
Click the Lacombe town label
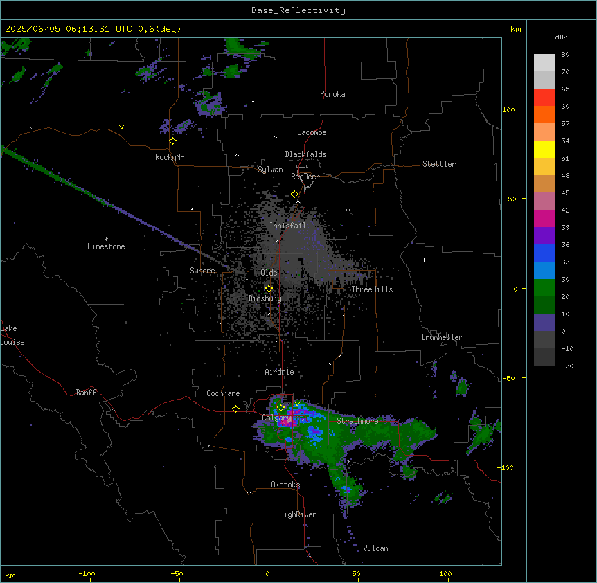tap(312, 132)
